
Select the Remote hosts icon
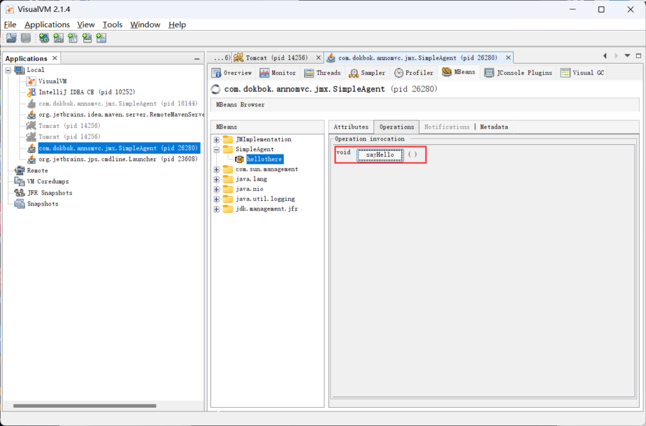20,170
